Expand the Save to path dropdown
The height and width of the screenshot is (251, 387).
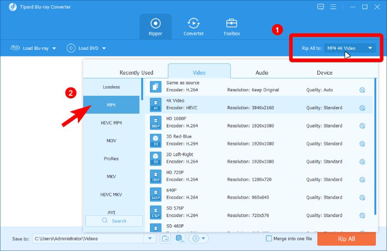tap(150, 238)
